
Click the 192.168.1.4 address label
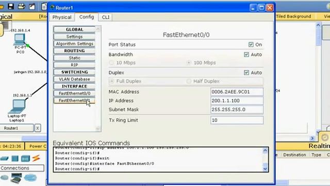coord(21,30)
